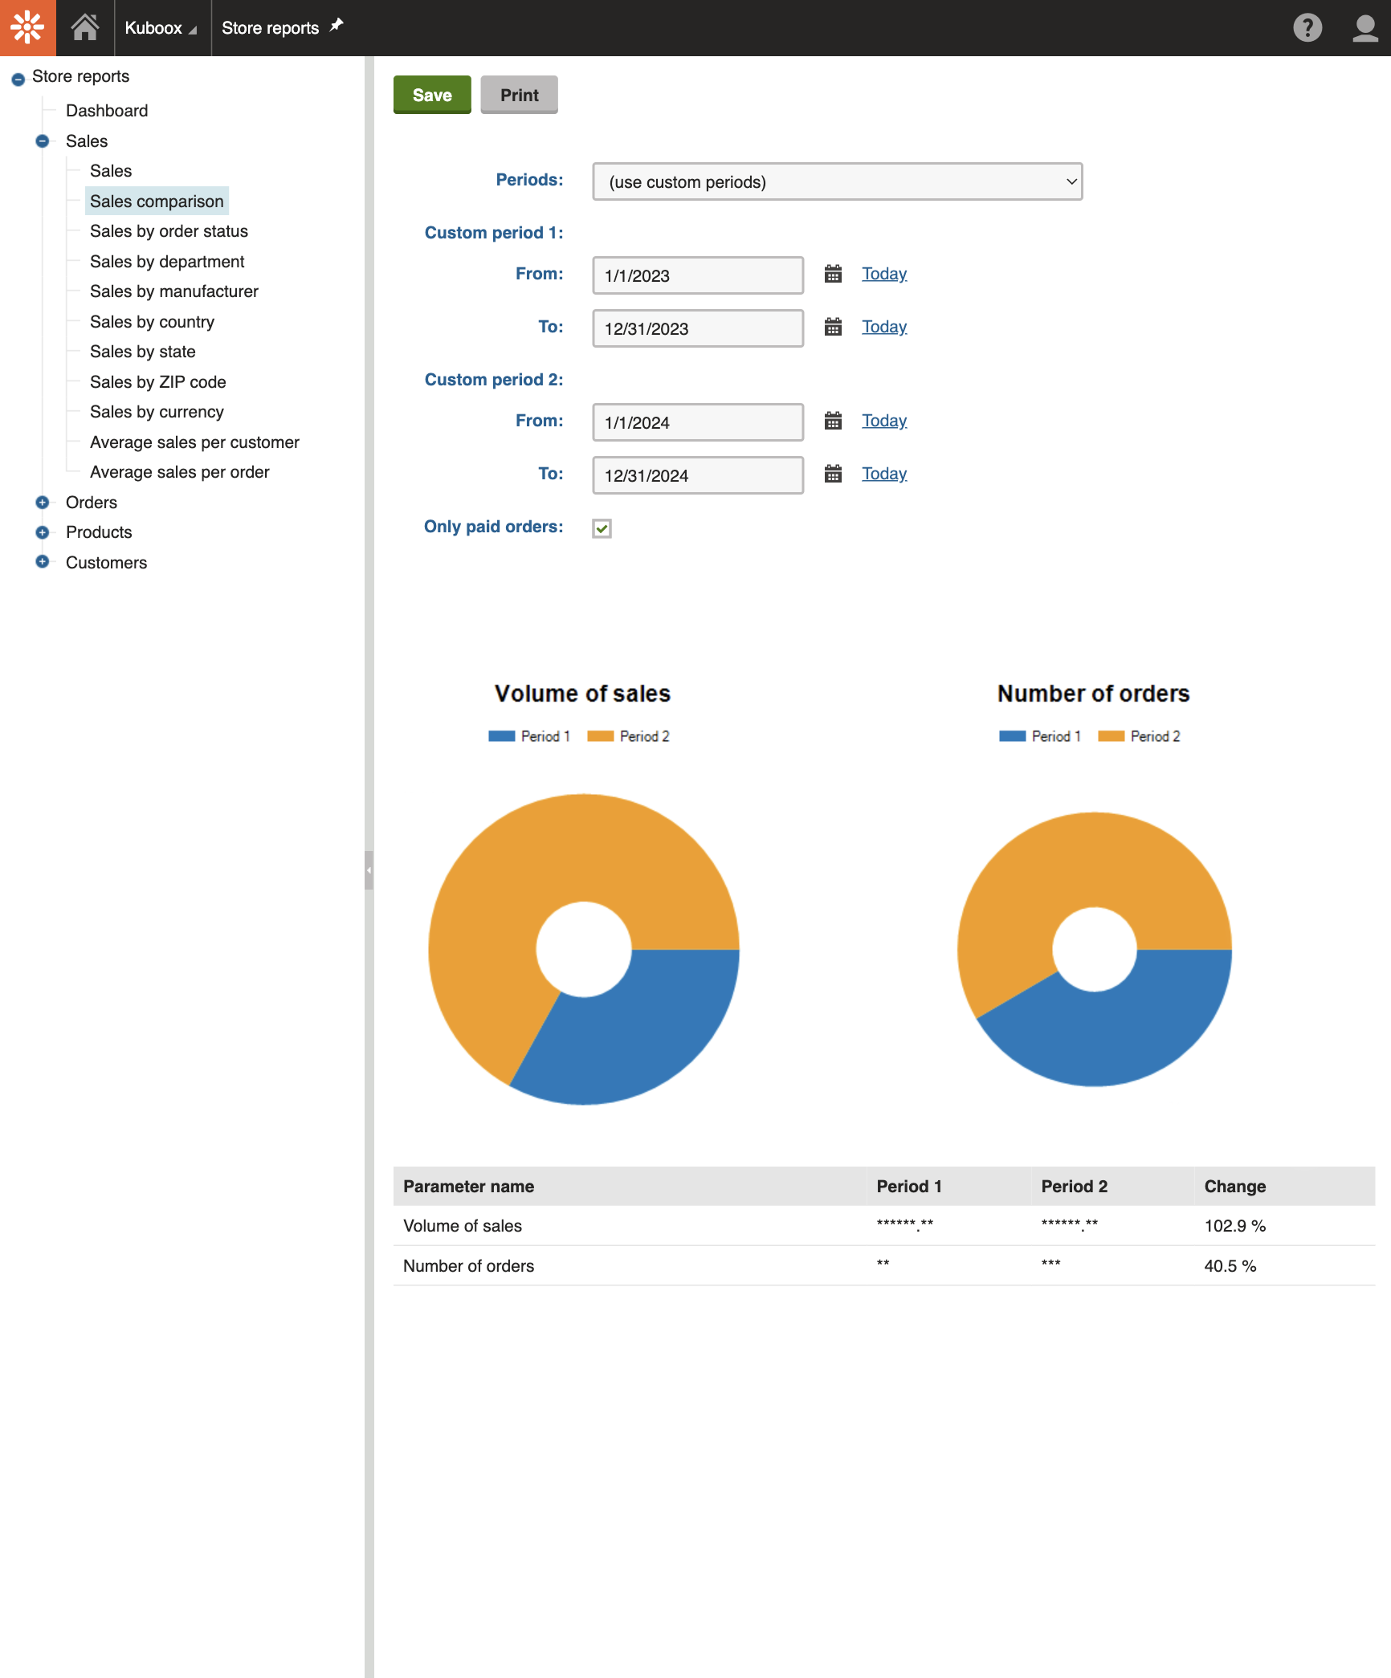Set period 2 To date to Today
Image resolution: width=1391 pixels, height=1678 pixels.
[883, 474]
